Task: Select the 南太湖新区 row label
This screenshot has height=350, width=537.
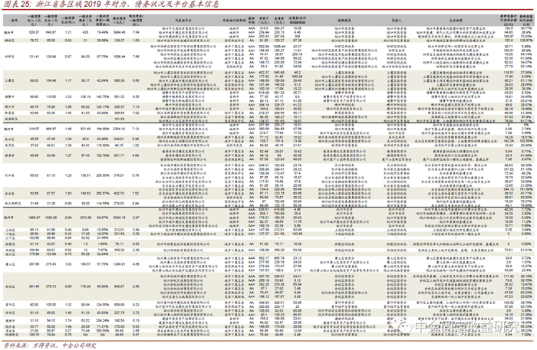Action: 13,204
